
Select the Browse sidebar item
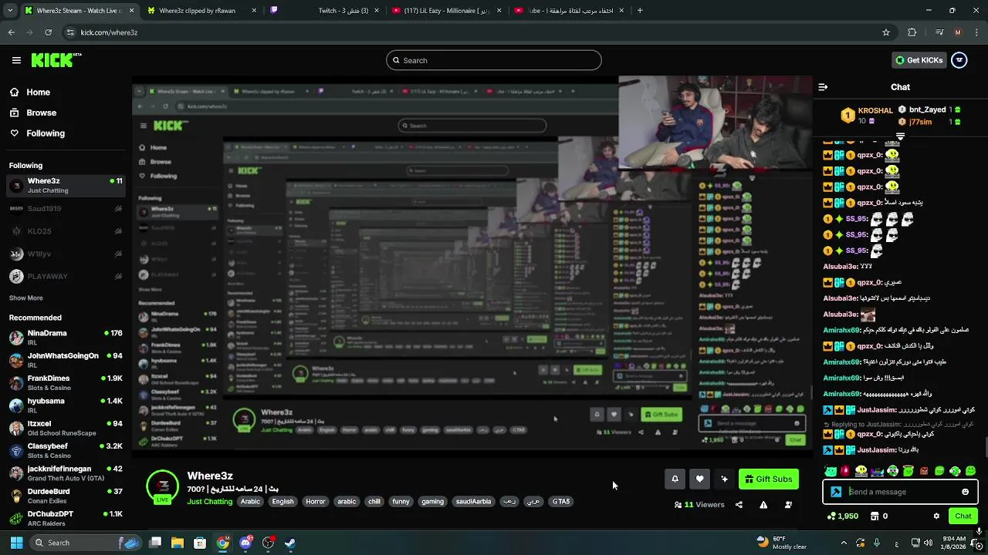(64, 113)
